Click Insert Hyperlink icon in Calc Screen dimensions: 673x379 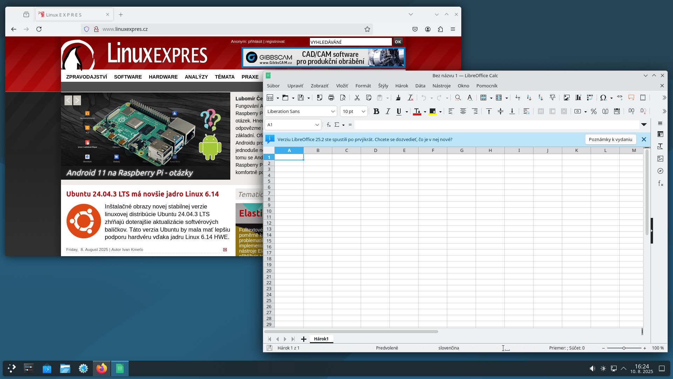pyautogui.click(x=620, y=98)
